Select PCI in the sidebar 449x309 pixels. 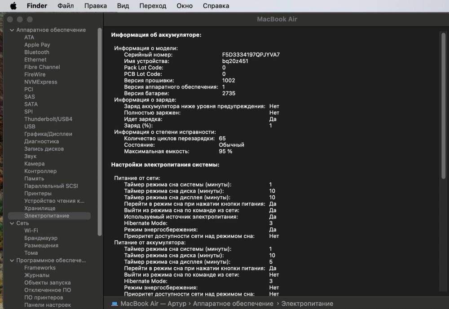(x=29, y=89)
